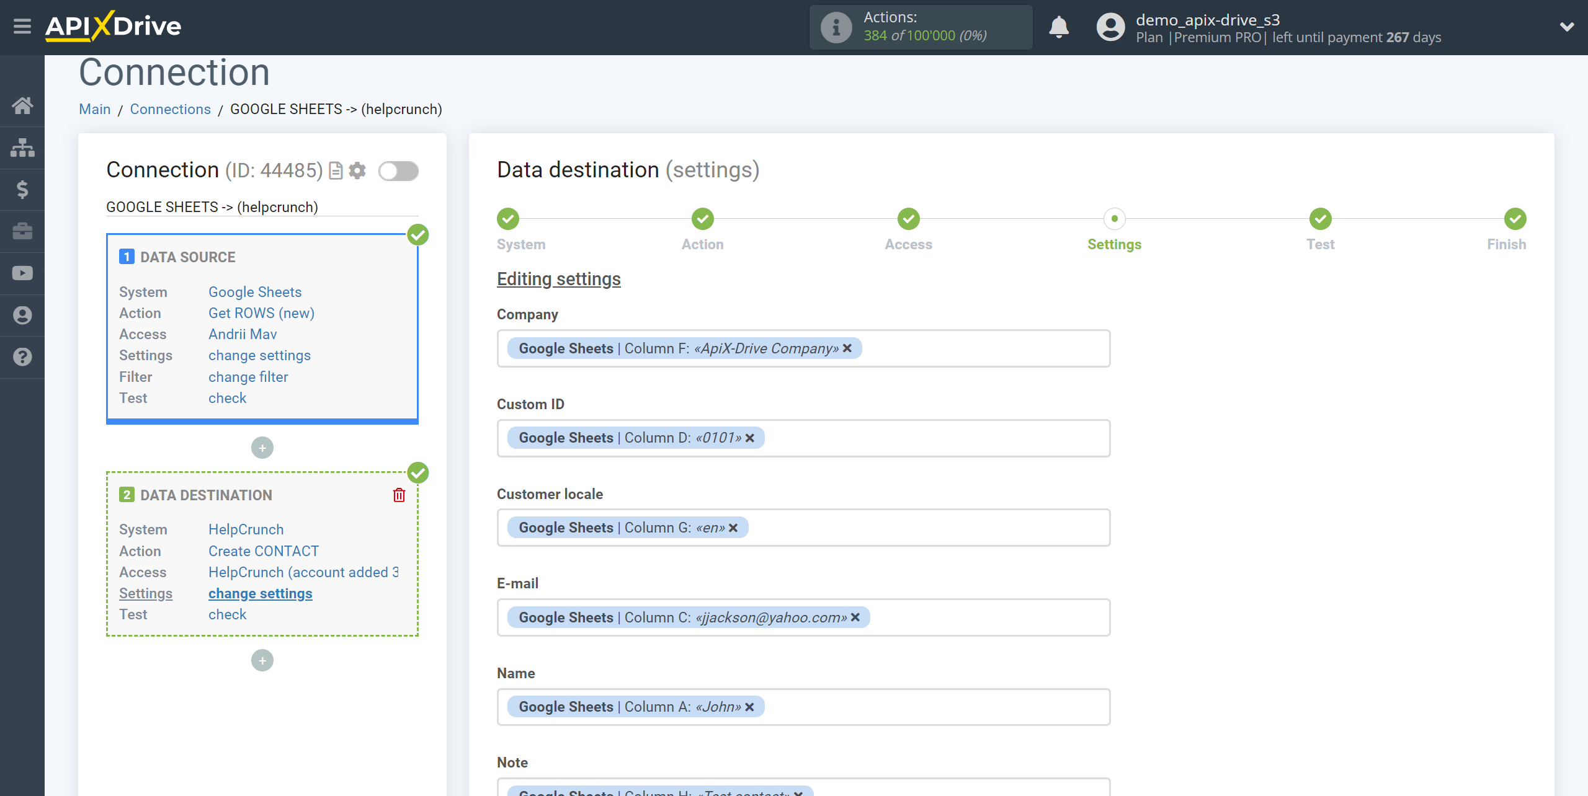Open Connections breadcrumb link

171,109
